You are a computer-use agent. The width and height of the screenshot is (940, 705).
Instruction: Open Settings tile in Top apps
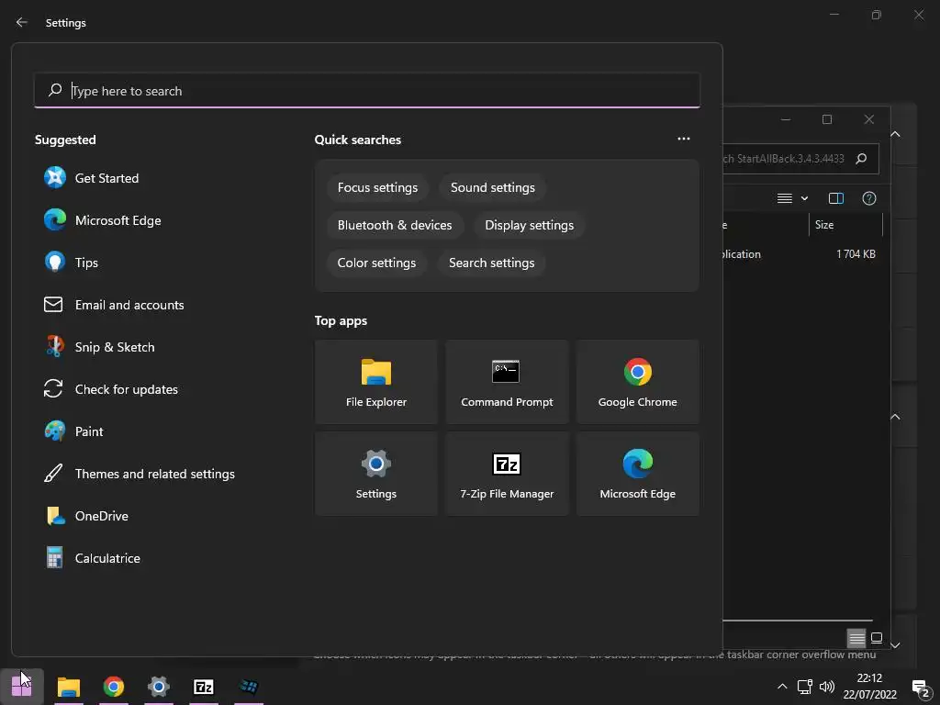[375, 474]
